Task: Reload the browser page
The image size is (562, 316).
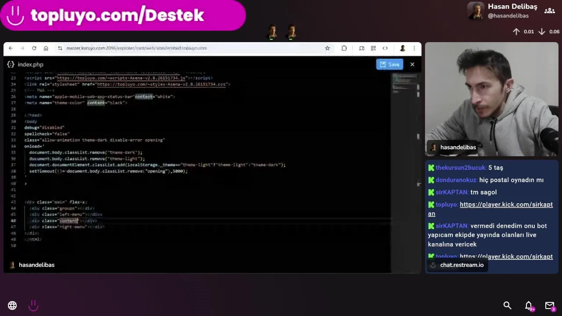Action: point(34,48)
